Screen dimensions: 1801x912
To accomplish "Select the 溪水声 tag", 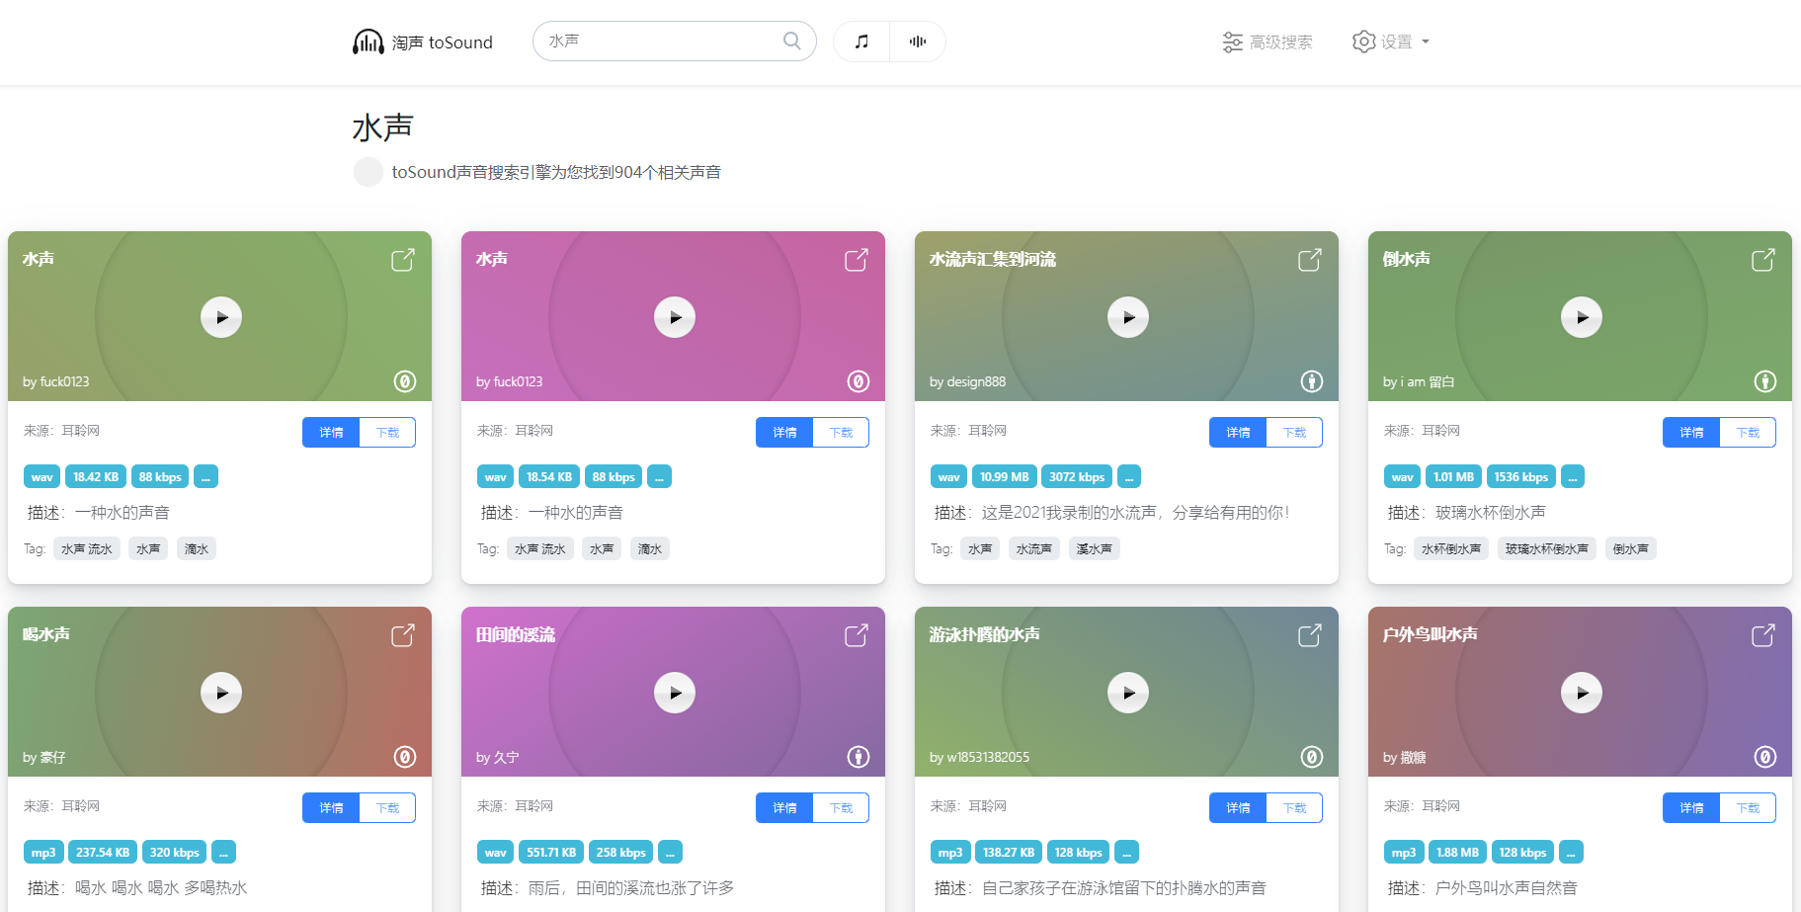I will [x=1095, y=548].
